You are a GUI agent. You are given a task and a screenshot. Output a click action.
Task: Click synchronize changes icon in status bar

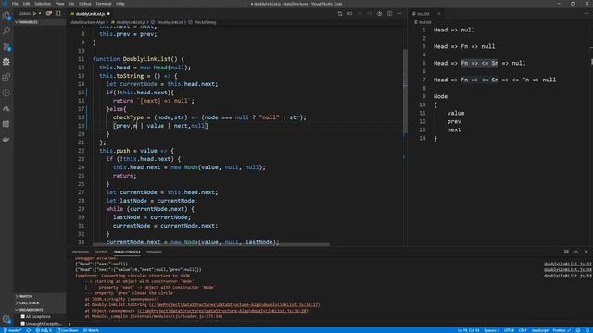coord(29,330)
